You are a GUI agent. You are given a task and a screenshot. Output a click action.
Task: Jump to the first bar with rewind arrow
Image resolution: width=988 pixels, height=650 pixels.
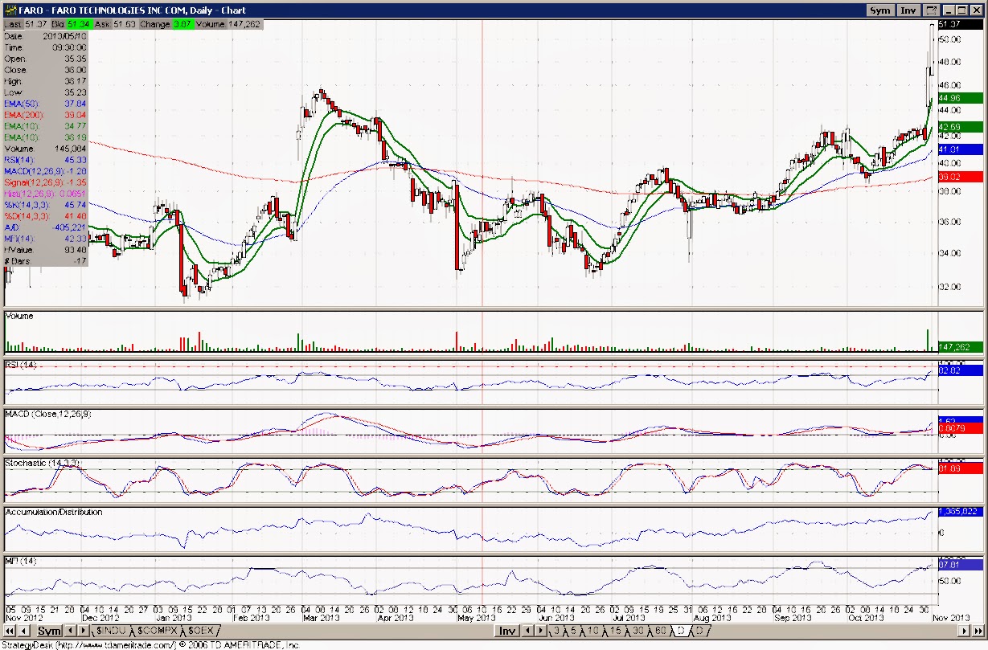tap(10, 631)
